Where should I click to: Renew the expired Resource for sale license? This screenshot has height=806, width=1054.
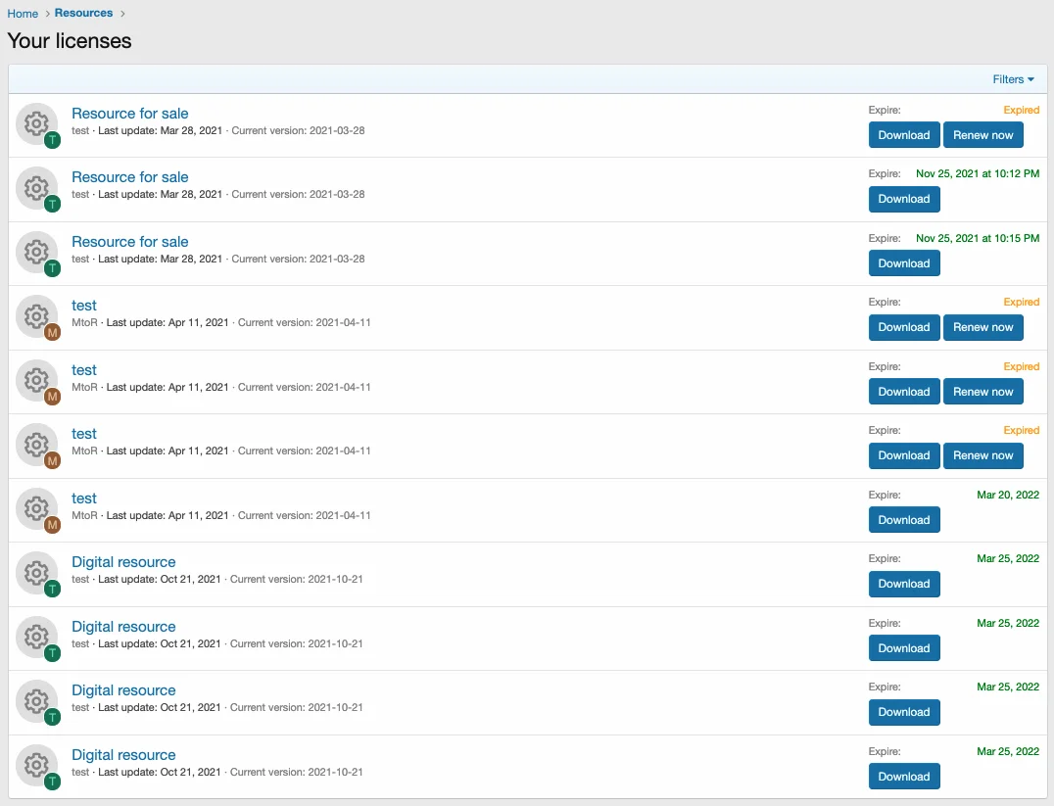click(x=982, y=135)
